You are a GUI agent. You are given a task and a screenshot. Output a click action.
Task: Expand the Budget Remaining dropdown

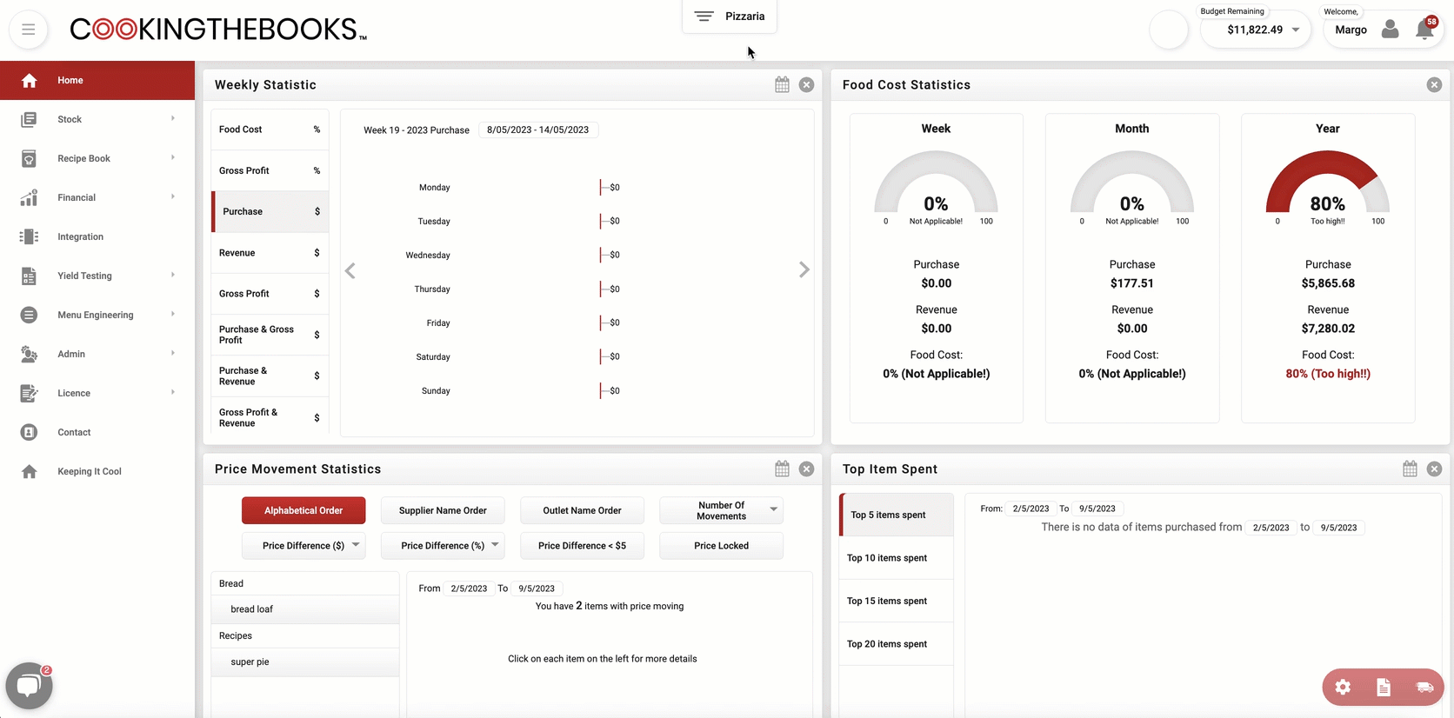coord(1295,30)
